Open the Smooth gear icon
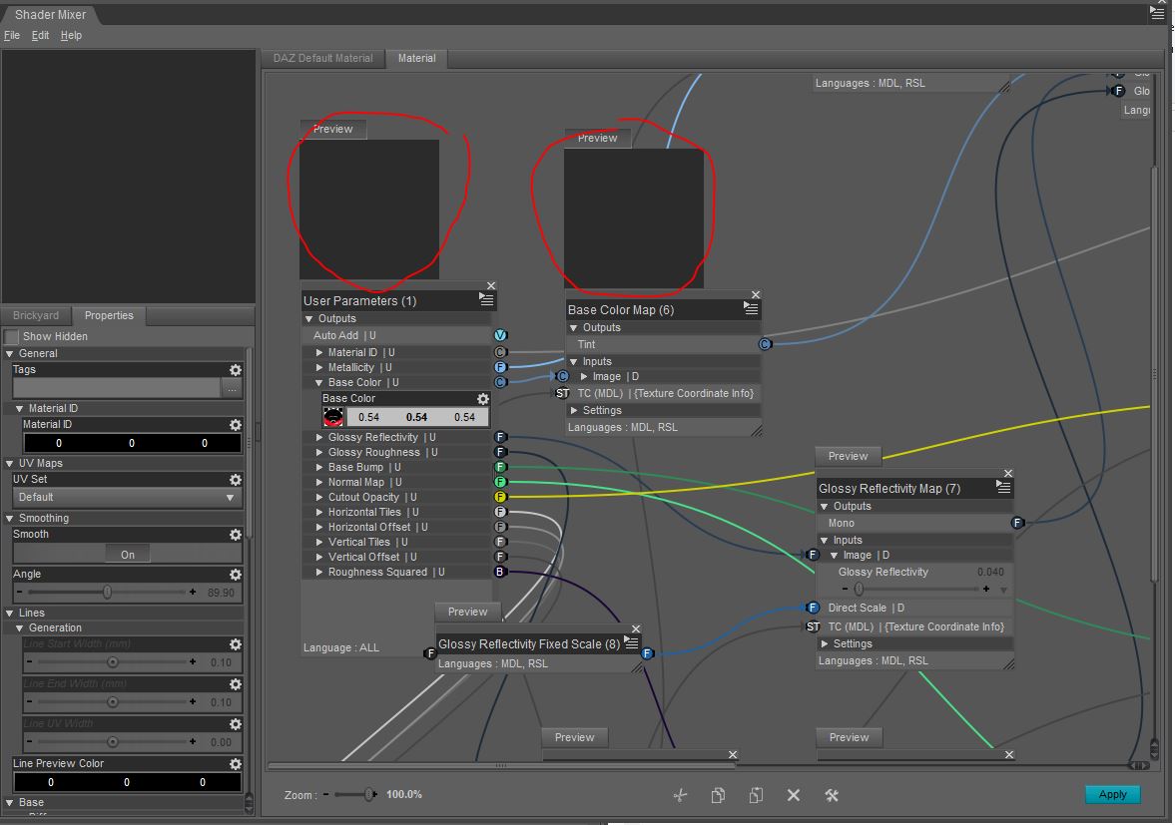Viewport: 1175px width, 825px height. (236, 535)
